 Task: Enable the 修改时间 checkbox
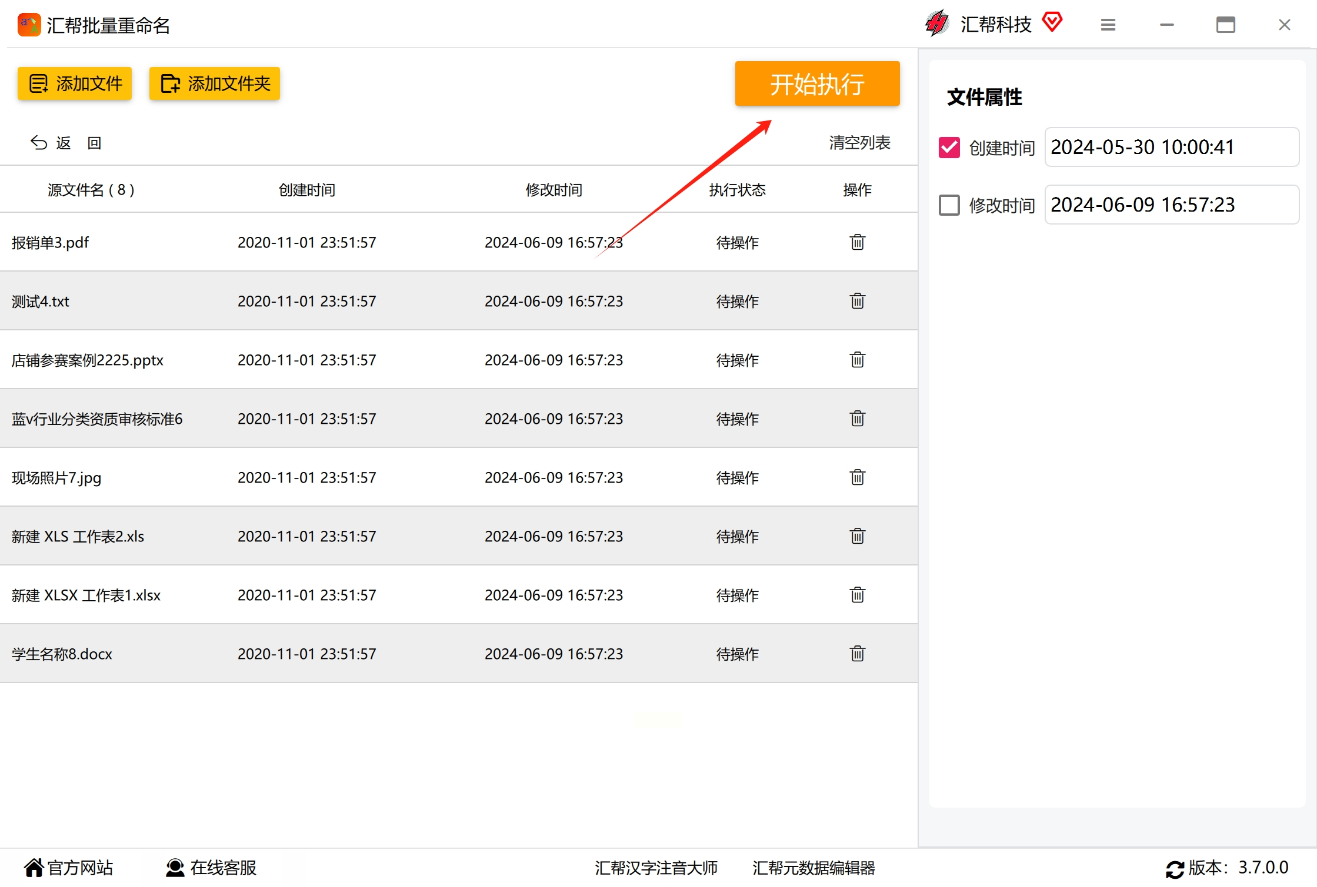pyautogui.click(x=949, y=205)
